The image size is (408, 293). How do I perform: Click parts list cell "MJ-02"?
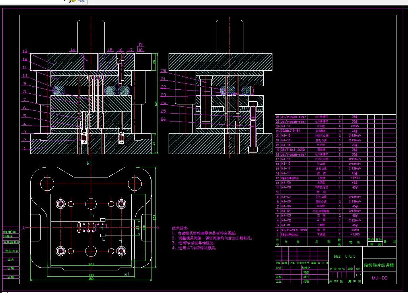(286, 220)
